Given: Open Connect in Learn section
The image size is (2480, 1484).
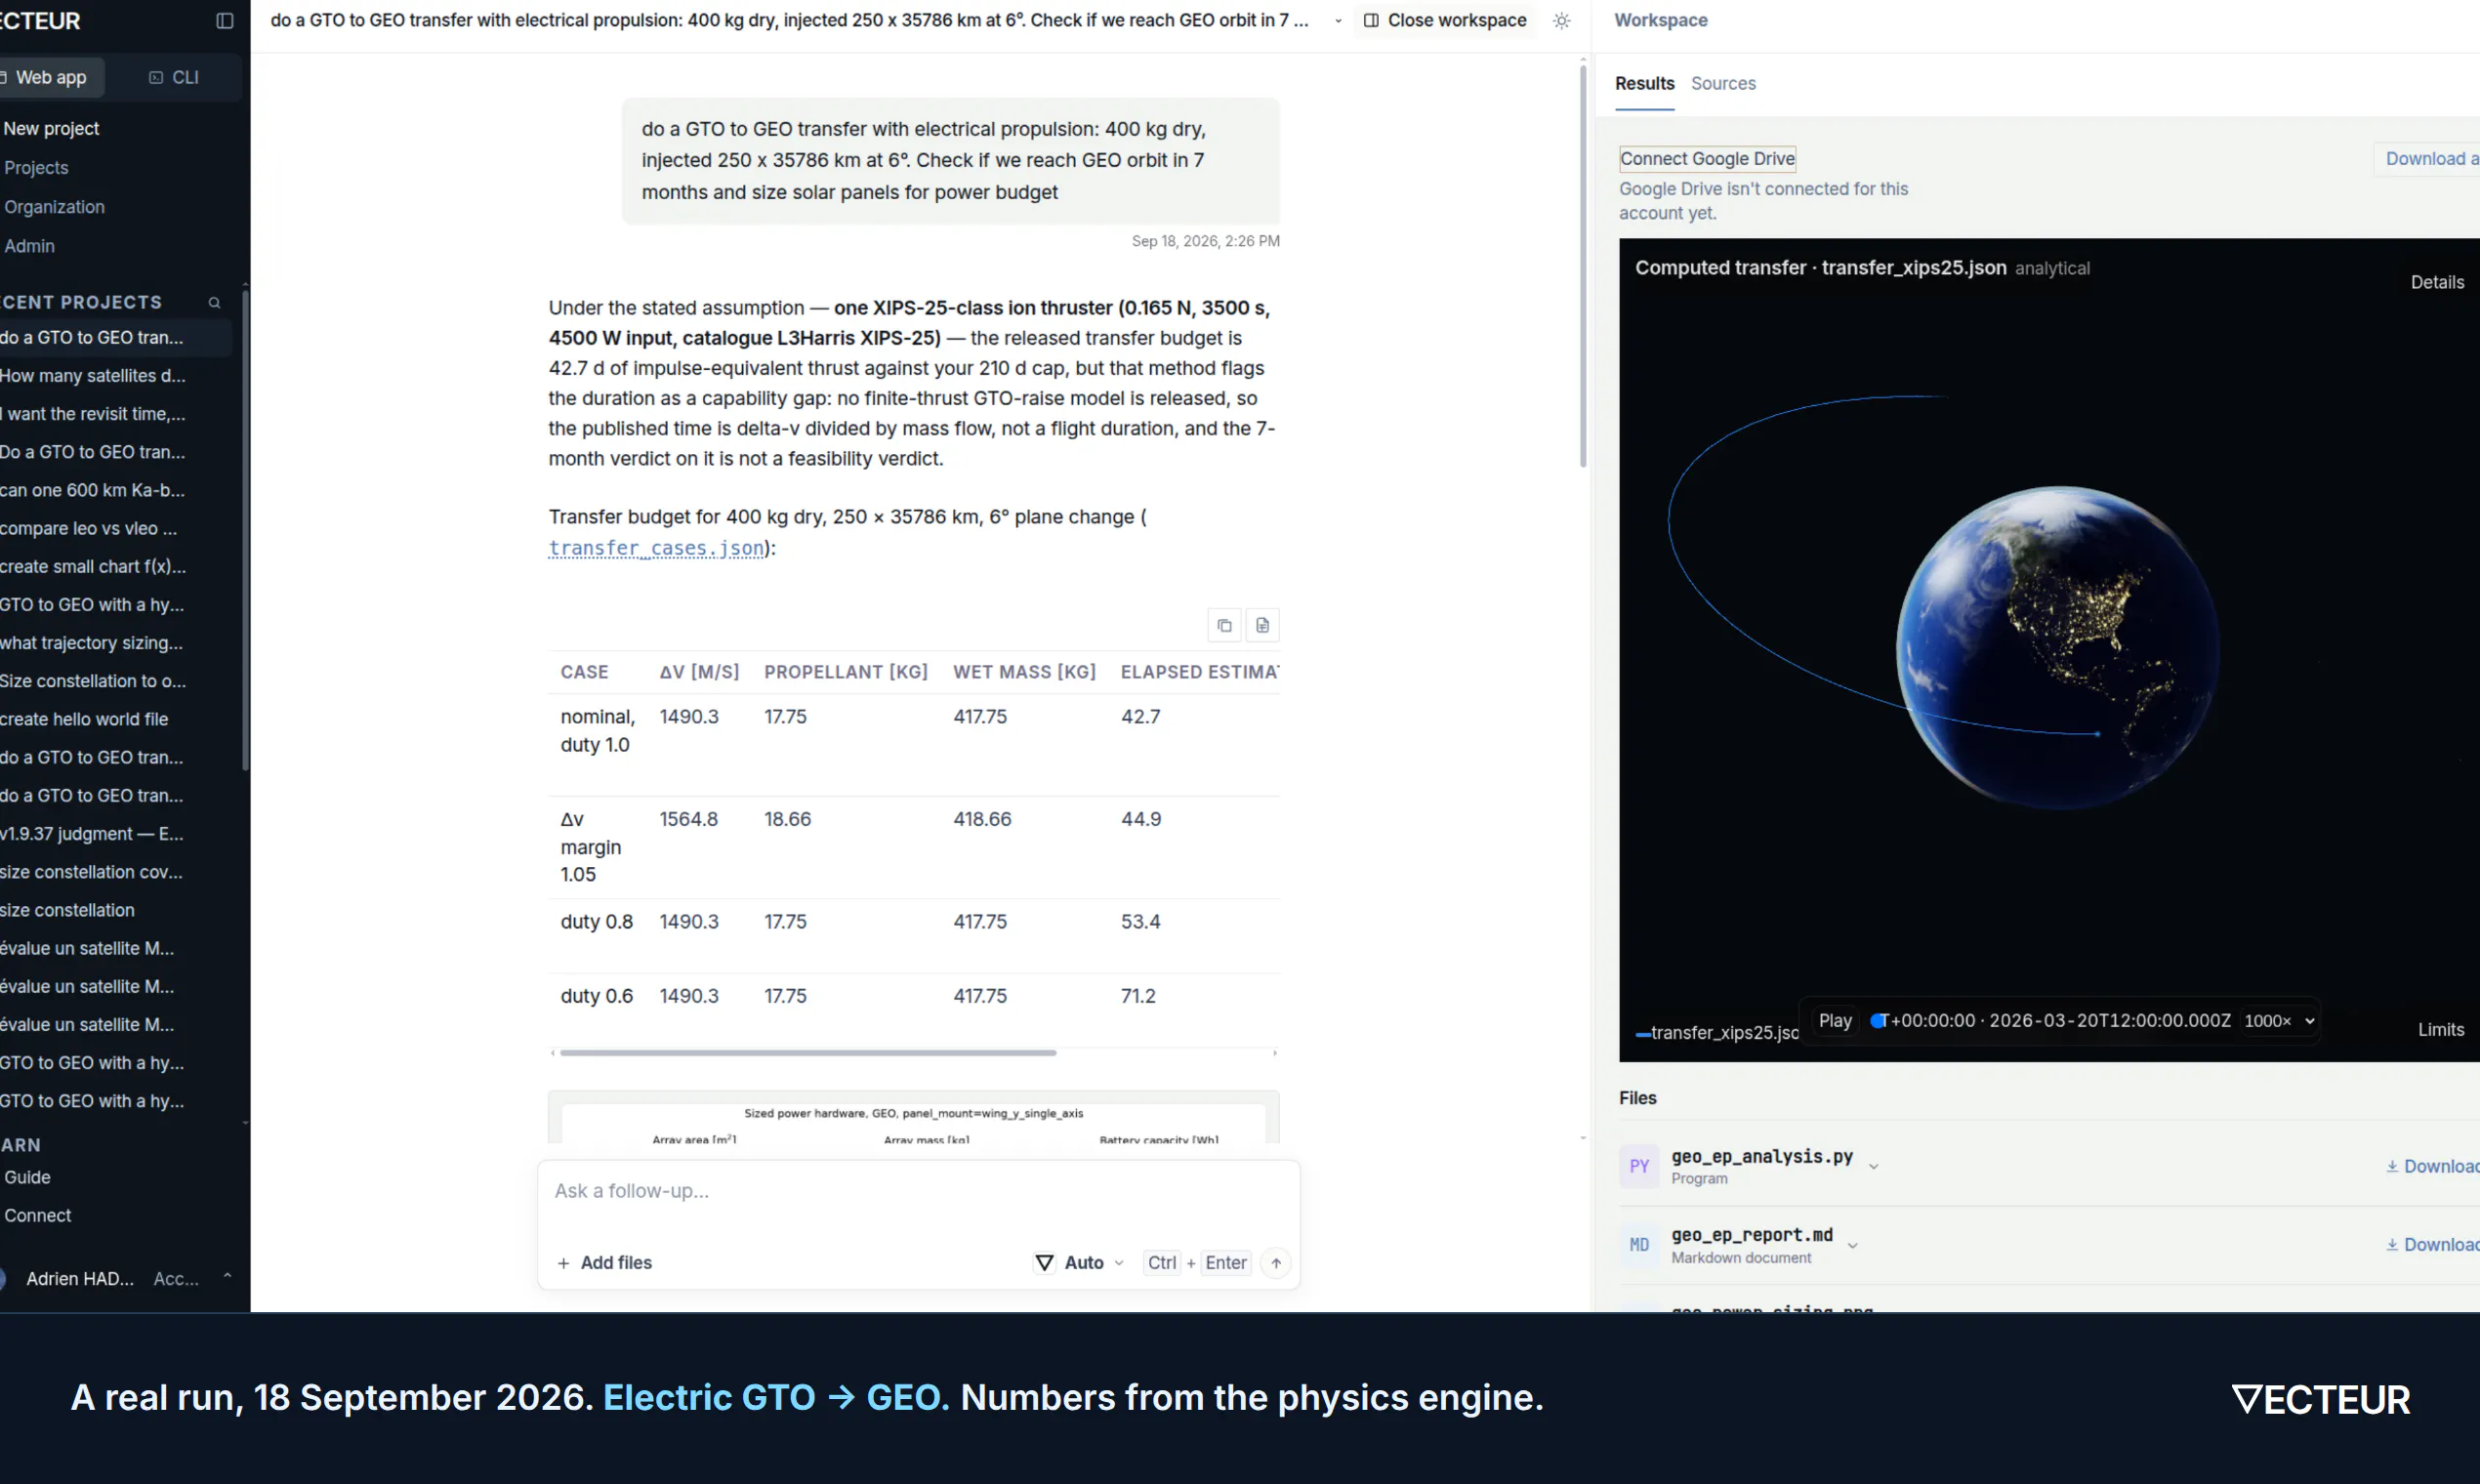Looking at the screenshot, I should tap(37, 1215).
